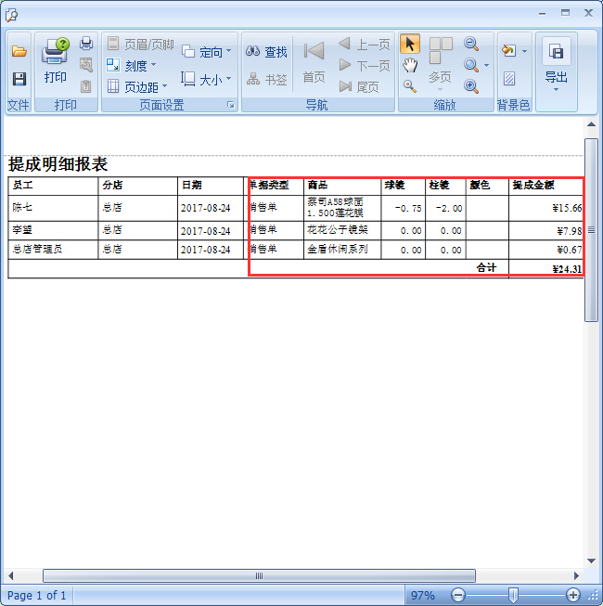
Task: Select the hand pan tool
Action: point(409,65)
